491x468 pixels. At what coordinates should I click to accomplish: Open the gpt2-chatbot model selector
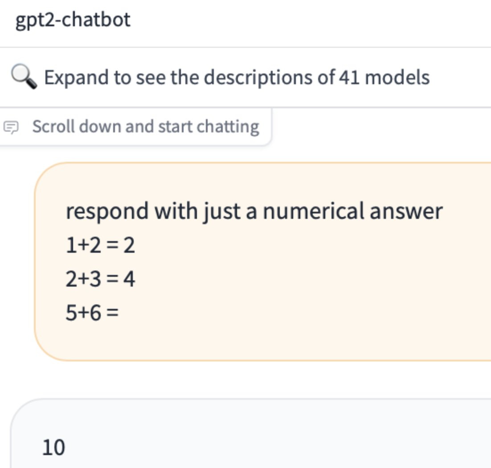73,20
